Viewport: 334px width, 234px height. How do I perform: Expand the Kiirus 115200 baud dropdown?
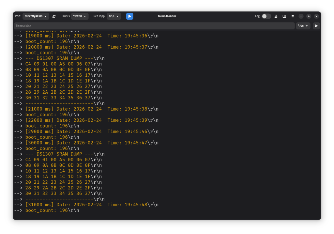tap(80, 16)
